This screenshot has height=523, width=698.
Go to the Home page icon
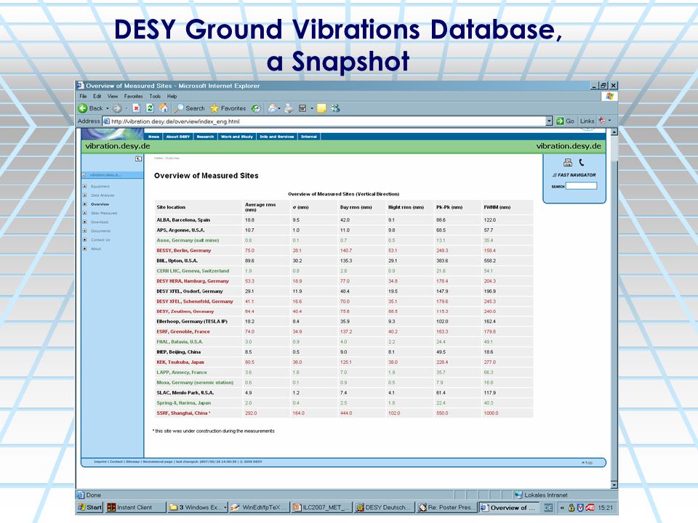coord(164,108)
